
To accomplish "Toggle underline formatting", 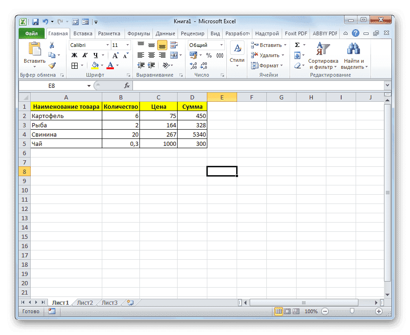I will coord(95,55).
